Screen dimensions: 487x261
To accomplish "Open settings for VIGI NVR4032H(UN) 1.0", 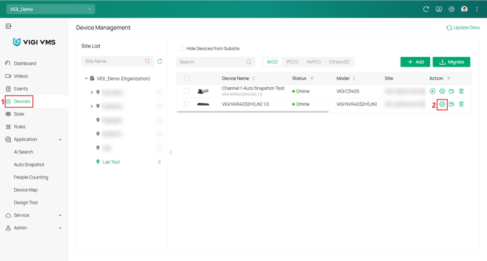I will click(x=442, y=104).
